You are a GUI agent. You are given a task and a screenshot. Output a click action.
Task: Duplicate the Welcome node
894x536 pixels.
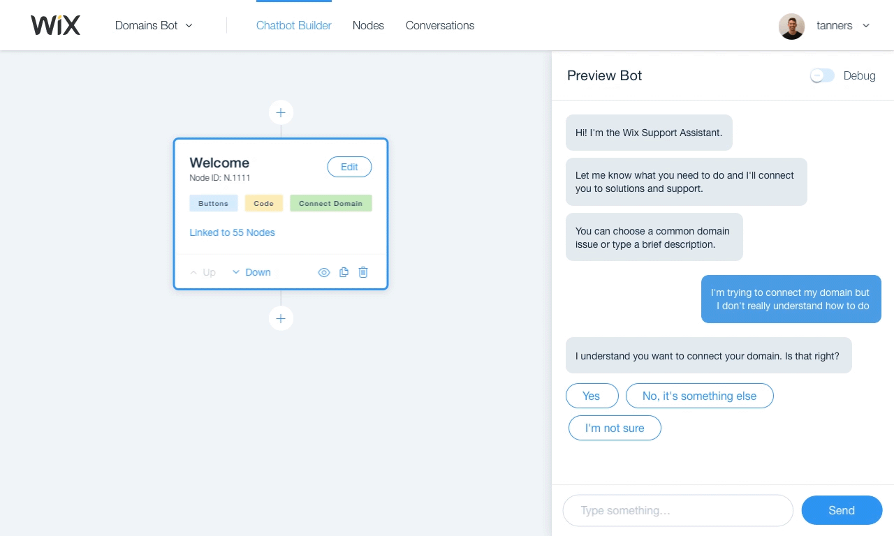click(344, 272)
